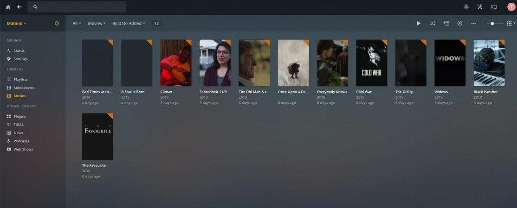Image resolution: width=517 pixels, height=208 pixels.
Task: Click the Playlists list icon
Action: pos(9,80)
